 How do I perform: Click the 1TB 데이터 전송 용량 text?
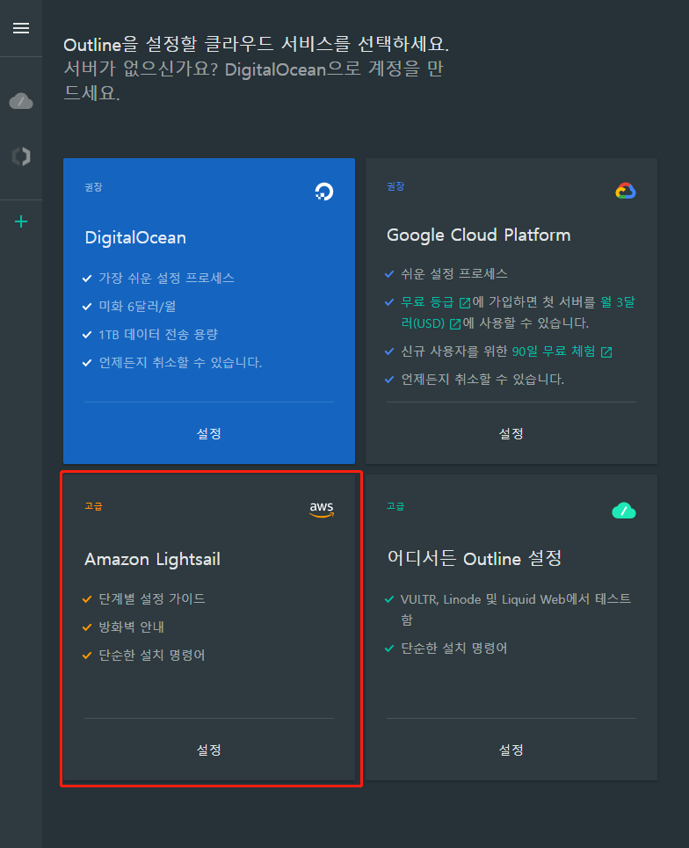click(x=158, y=334)
